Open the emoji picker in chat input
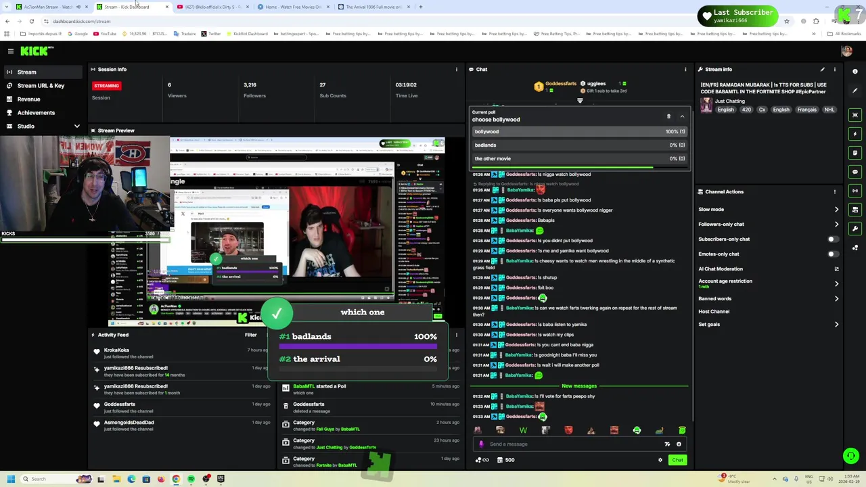 [679, 444]
